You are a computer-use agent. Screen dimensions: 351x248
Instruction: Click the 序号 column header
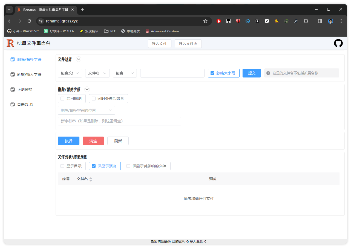click(x=66, y=179)
